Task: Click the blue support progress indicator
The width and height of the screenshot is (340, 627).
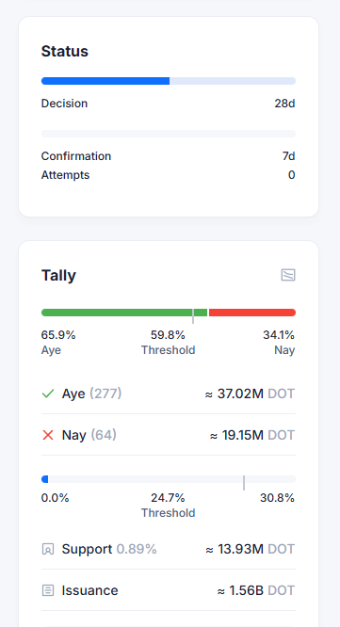Action: 45,479
